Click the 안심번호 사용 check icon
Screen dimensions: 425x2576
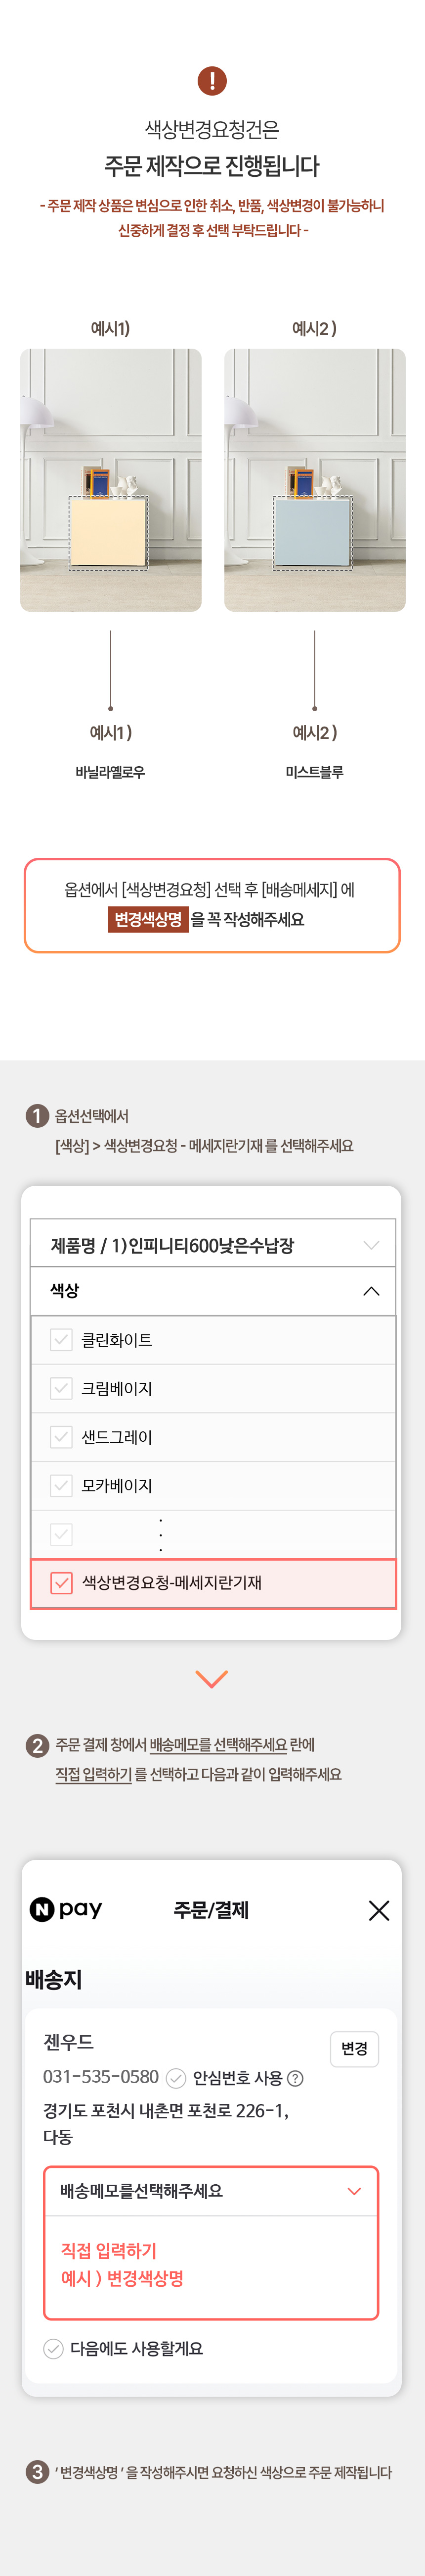(175, 2077)
